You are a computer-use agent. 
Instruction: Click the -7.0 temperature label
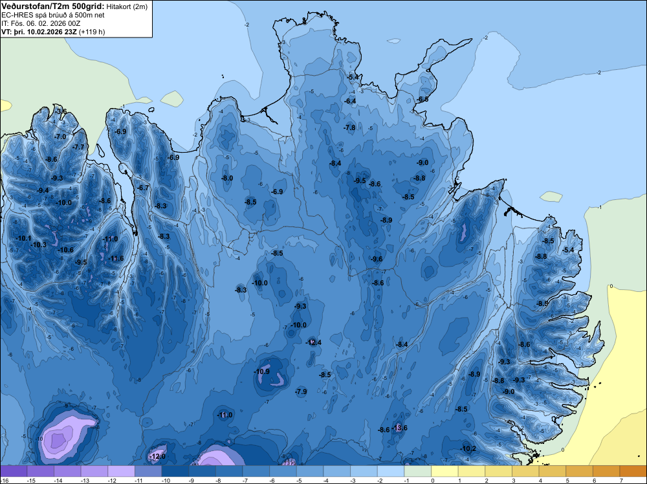[60, 137]
